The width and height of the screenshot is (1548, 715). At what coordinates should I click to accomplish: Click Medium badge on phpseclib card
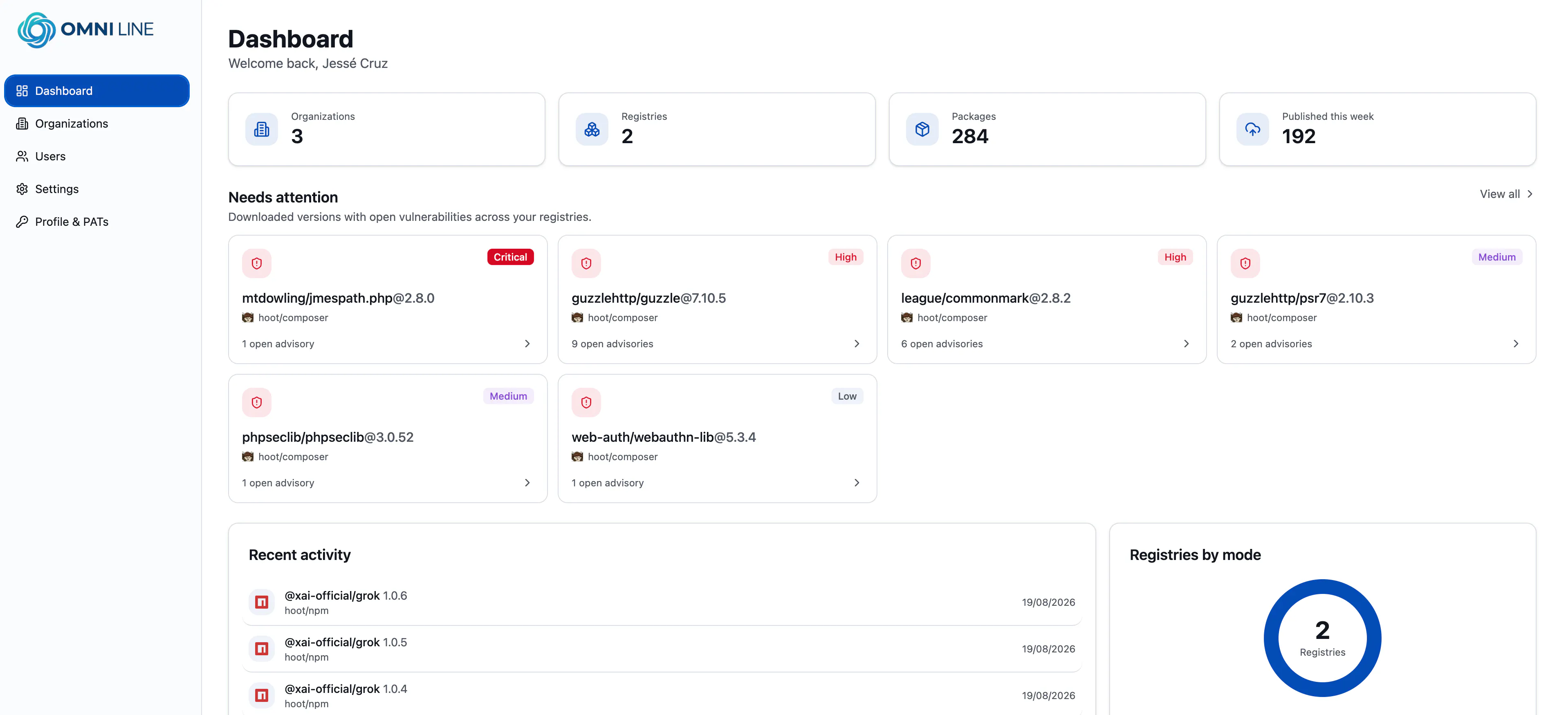pos(508,396)
